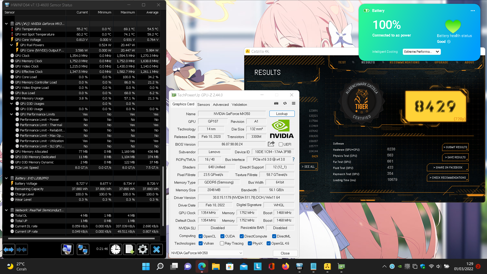Open Firefox from taskbar
The image size is (487, 274).
285,266
